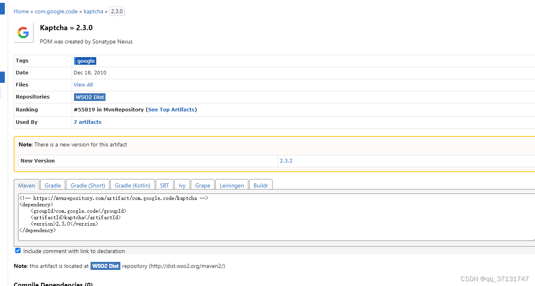Select the Maven tab

pos(27,185)
